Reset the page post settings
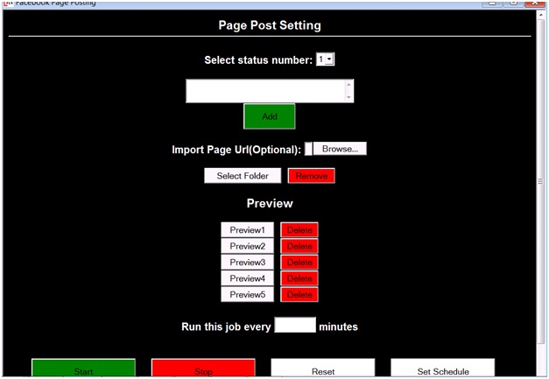 click(x=323, y=368)
